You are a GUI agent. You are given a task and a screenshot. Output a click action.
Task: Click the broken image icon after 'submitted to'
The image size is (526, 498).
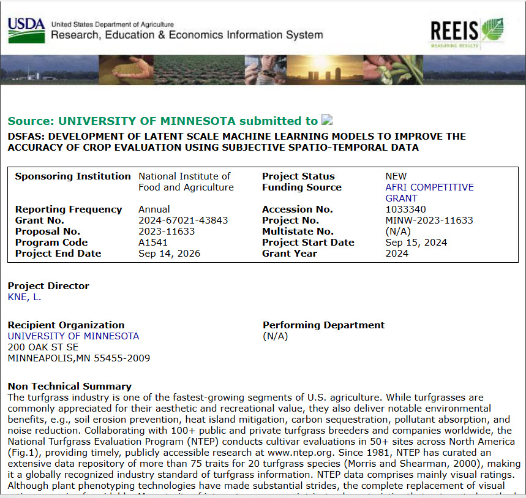[327, 120]
